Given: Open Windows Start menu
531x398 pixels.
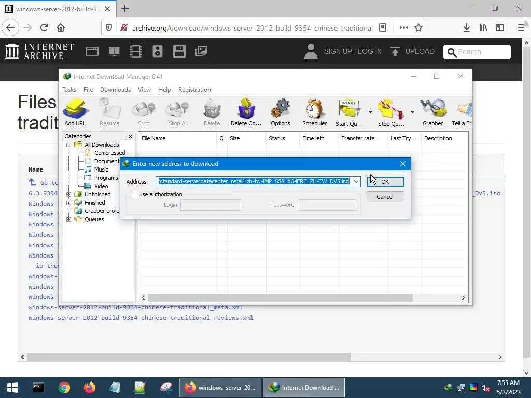Looking at the screenshot, I should 12,388.
